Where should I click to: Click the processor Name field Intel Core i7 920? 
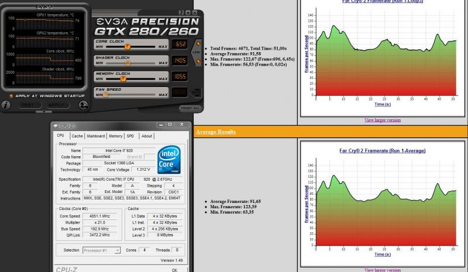pos(119,150)
